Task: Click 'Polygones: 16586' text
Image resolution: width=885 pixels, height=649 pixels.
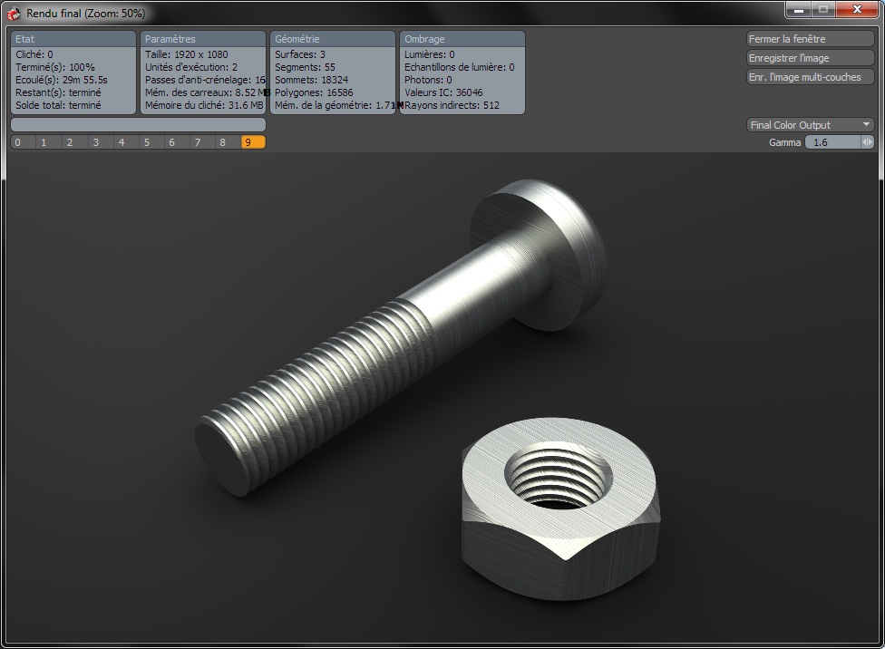Action: pos(314,92)
